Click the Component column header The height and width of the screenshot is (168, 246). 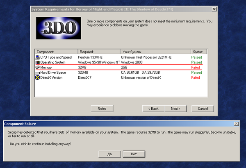click(56, 52)
